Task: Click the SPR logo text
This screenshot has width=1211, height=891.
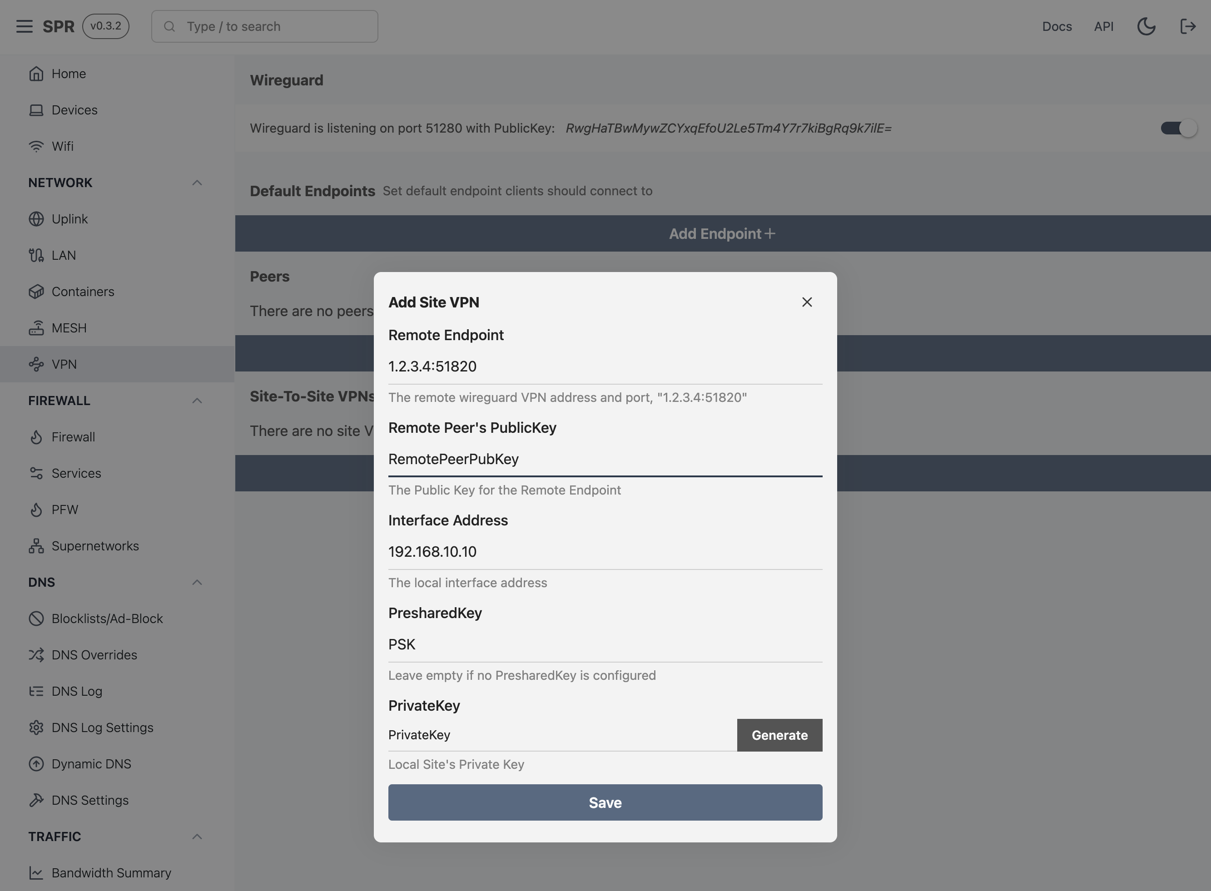Action: point(58,26)
